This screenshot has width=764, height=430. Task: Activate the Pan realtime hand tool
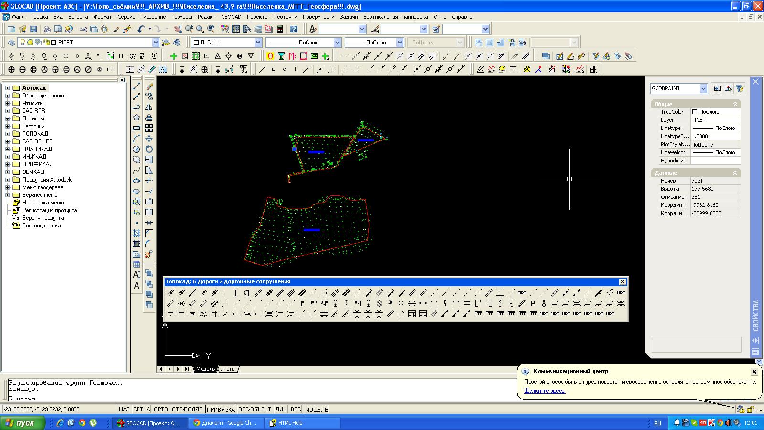(178, 29)
